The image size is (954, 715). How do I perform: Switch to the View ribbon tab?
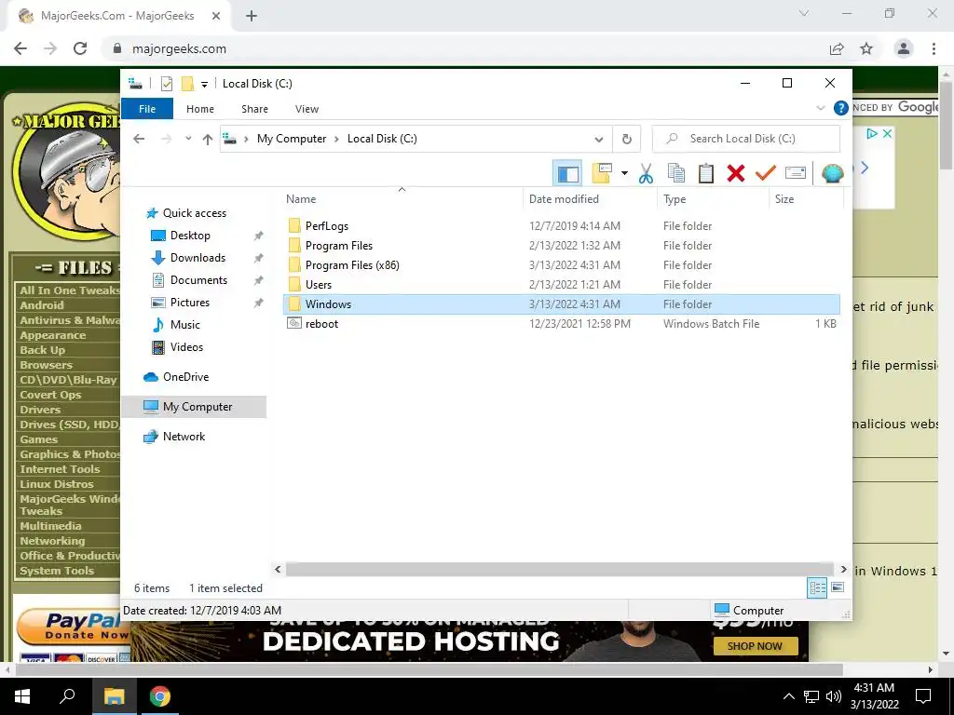(x=307, y=109)
